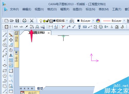Toggle layer visibility lightbulb
This screenshot has height=94, width=129.
tap(41, 21)
